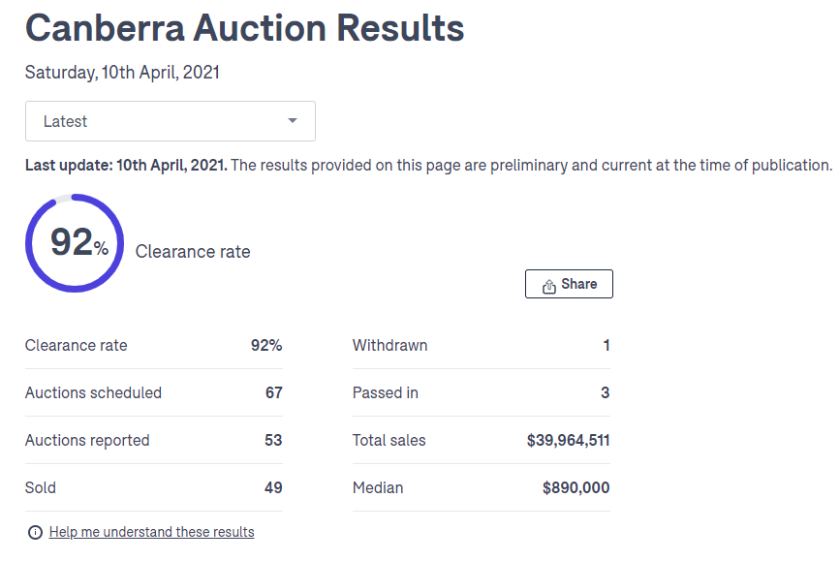
Task: Select the Auctions reported row
Action: [x=154, y=441]
